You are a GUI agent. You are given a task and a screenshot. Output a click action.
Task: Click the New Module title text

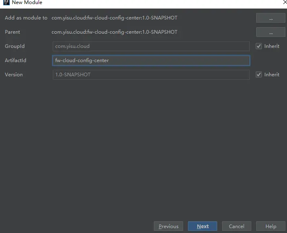(x=27, y=2)
